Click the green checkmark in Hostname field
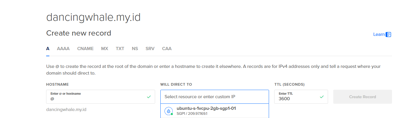406x118 pixels. click(x=149, y=97)
